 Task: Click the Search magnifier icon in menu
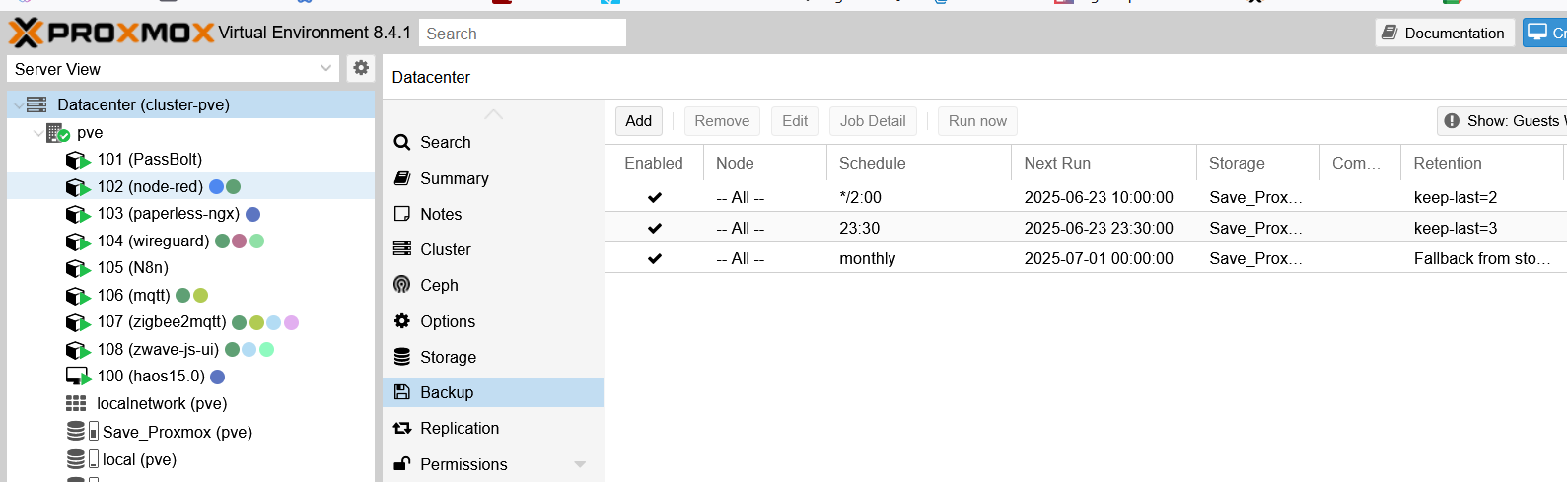tap(402, 142)
